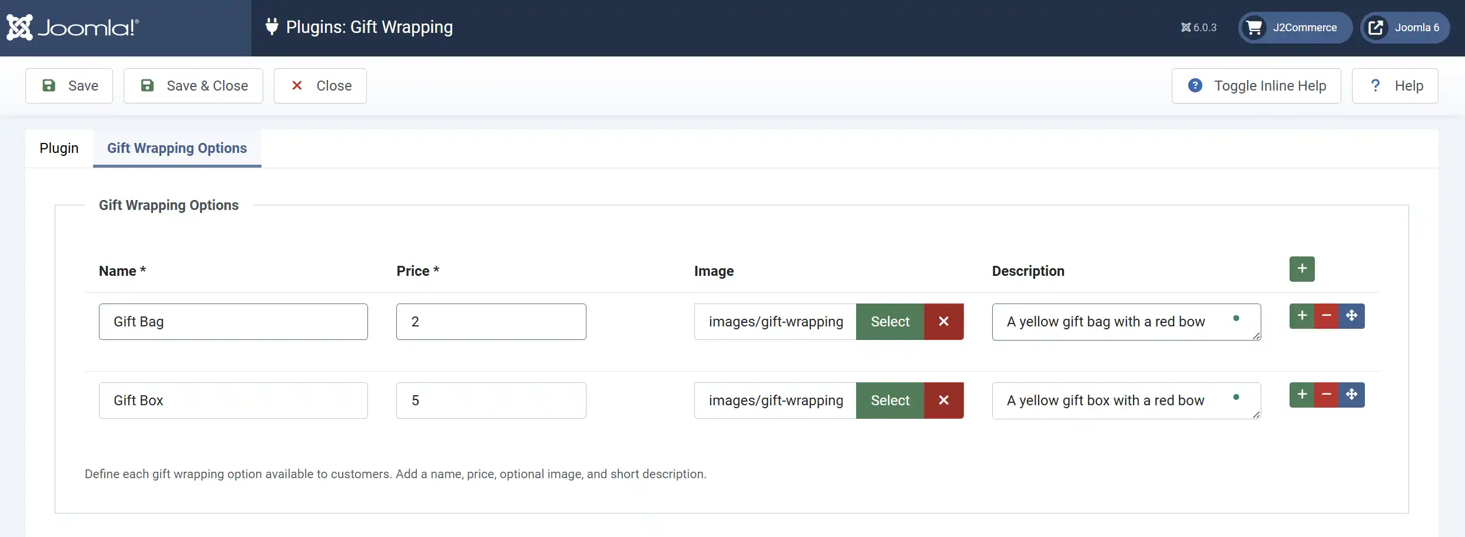This screenshot has width=1465, height=537.
Task: Clear the Gift Box image
Action: tap(944, 401)
